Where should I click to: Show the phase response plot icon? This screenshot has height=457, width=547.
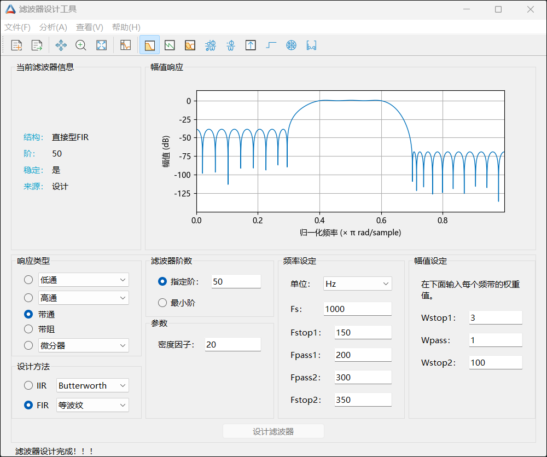click(170, 45)
